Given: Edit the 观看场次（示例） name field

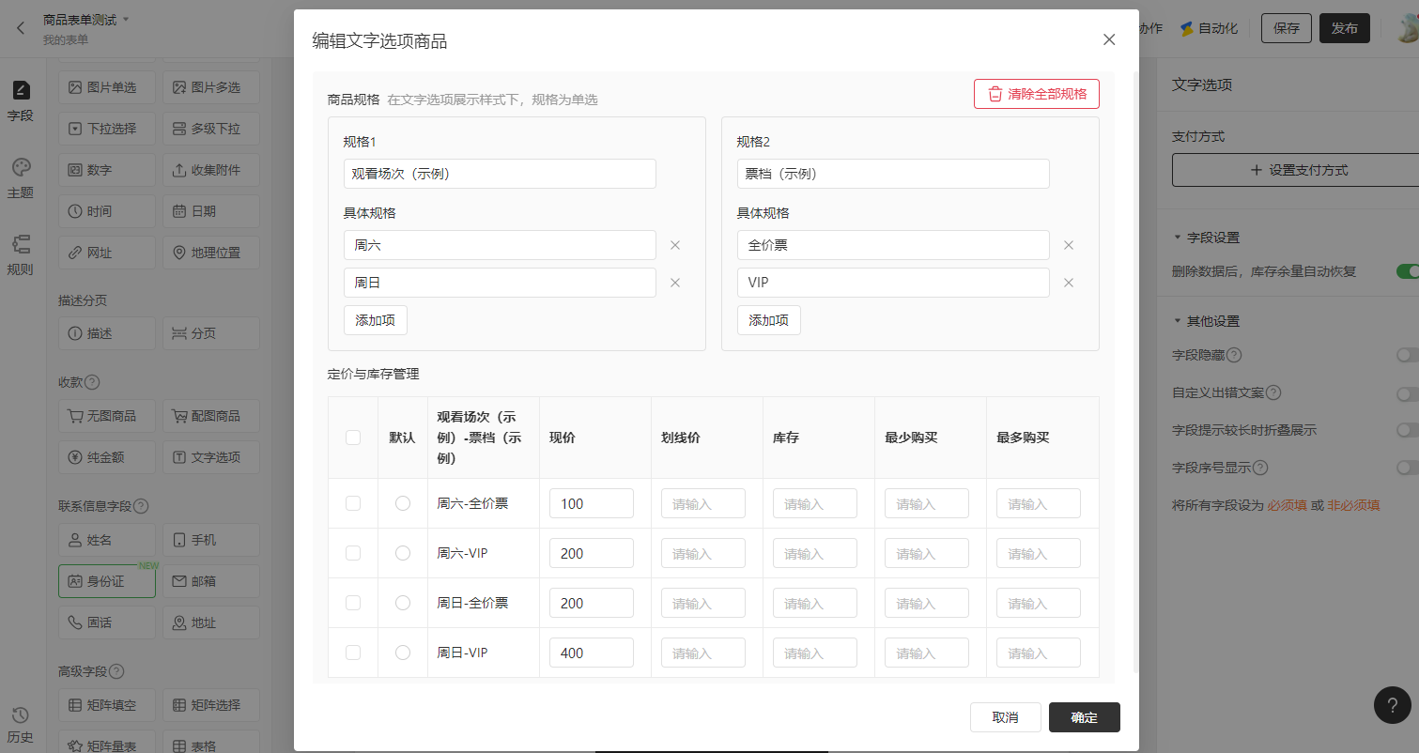Looking at the screenshot, I should pyautogui.click(x=500, y=174).
